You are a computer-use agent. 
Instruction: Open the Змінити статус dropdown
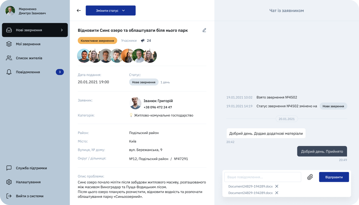[x=110, y=10]
